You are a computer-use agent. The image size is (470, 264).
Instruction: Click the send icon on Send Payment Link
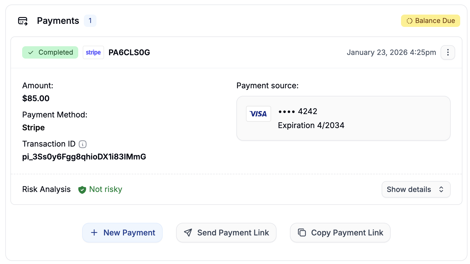tap(187, 233)
